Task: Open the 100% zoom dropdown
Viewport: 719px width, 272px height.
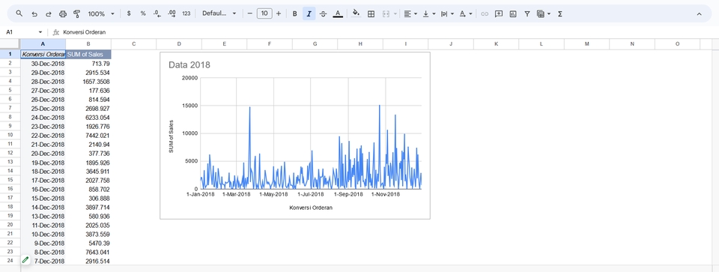Action: click(x=101, y=13)
